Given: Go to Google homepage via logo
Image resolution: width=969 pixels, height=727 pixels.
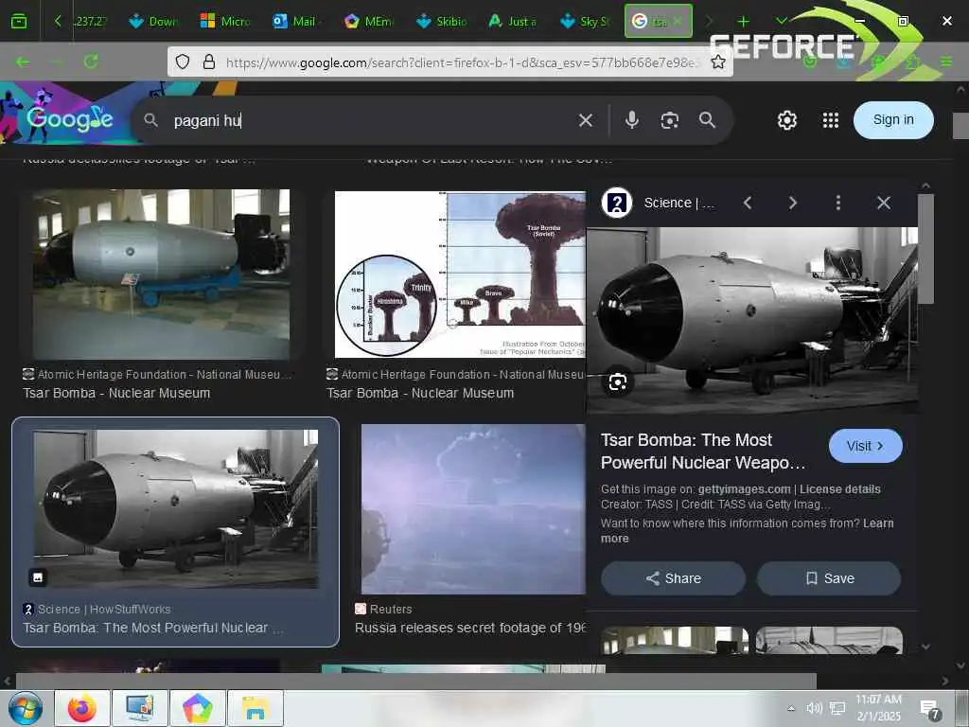Looking at the screenshot, I should pos(69,118).
